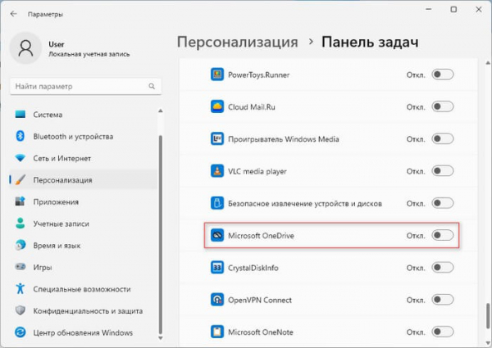
Task: Click the sidebar scrollbar thumb
Action: 161,235
